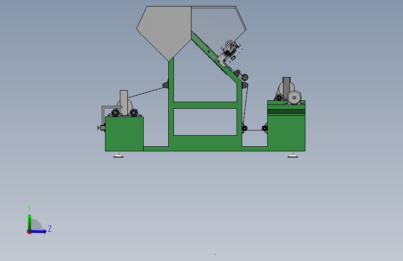Select the left green cabinet of the machine

[x=125, y=134]
